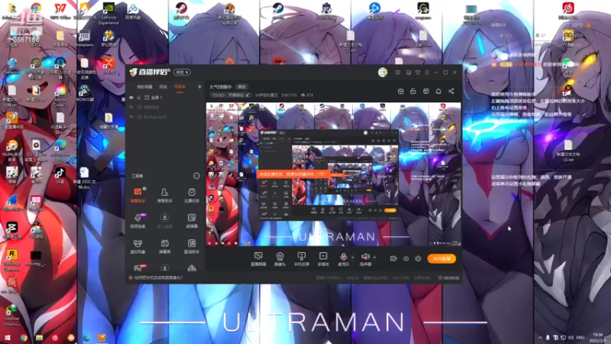Click the pencil icon to edit the CSGO category
The image size is (611, 344).
pyautogui.click(x=247, y=95)
